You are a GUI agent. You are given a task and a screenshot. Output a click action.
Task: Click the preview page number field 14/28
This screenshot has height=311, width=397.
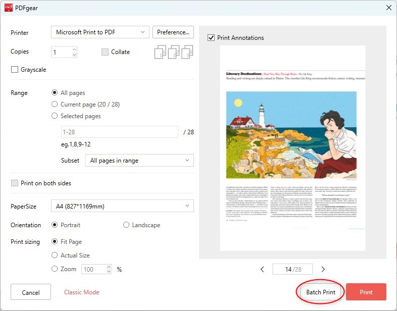[292, 269]
